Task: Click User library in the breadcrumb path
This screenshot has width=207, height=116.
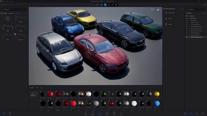Action: click(x=11, y=13)
